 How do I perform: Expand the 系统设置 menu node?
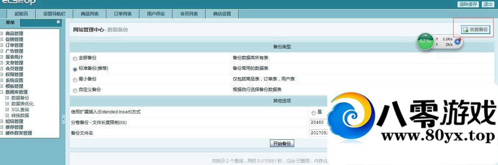2,80
